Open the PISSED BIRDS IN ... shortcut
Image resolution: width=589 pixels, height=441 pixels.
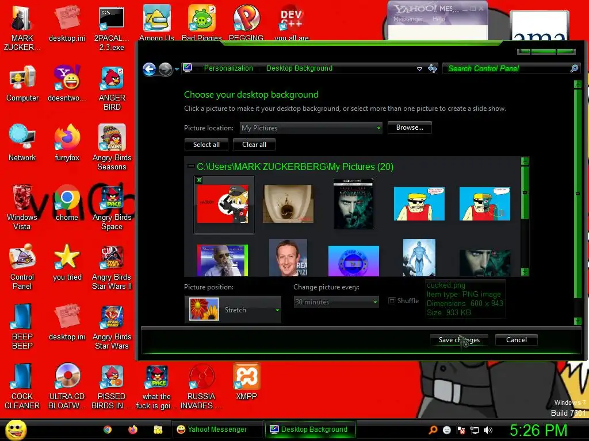pos(112,386)
